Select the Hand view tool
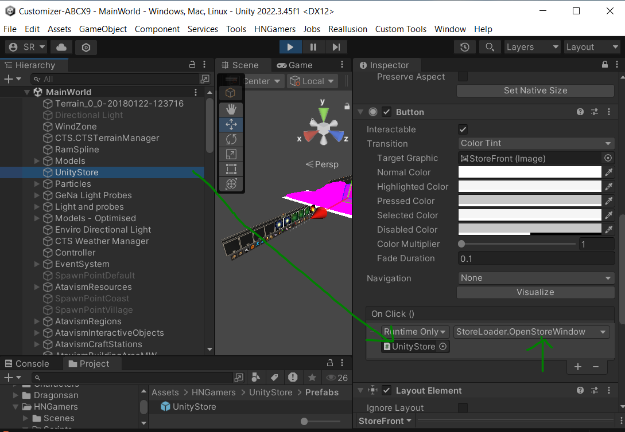This screenshot has height=432, width=625. pyautogui.click(x=231, y=109)
